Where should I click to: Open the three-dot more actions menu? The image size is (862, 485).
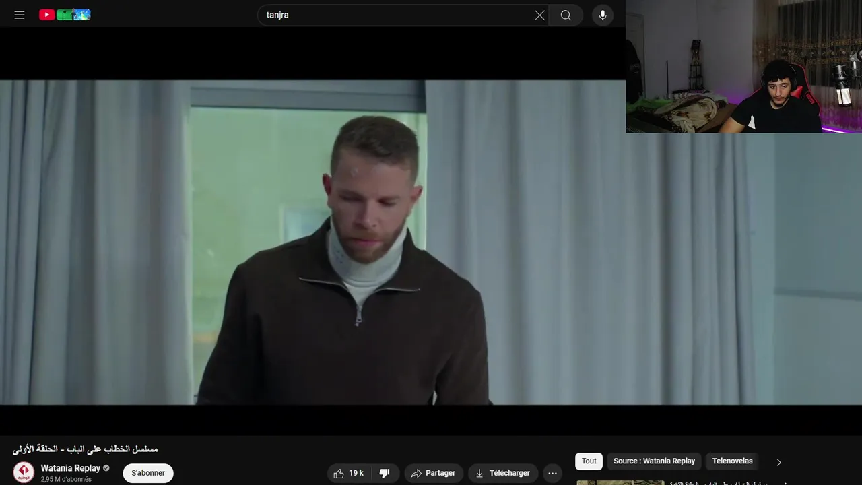(x=552, y=473)
